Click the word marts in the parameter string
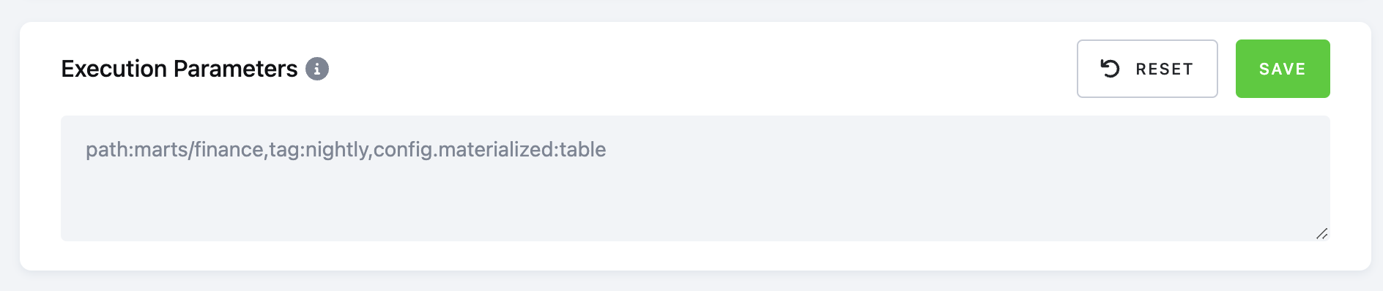The height and width of the screenshot is (291, 1383). click(161, 150)
